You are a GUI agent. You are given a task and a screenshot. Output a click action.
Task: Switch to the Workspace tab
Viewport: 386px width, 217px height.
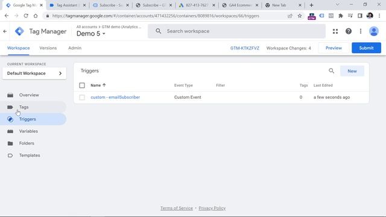tap(19, 48)
